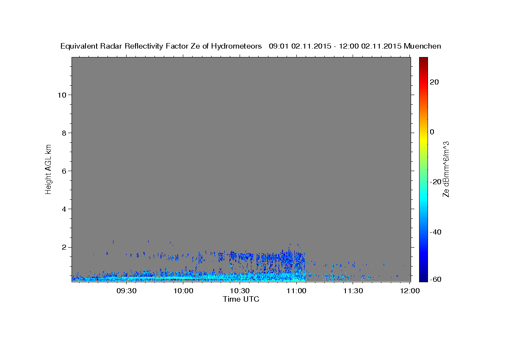Click the 11:30 time tick label
This screenshot has height=338, width=508.
point(353,291)
